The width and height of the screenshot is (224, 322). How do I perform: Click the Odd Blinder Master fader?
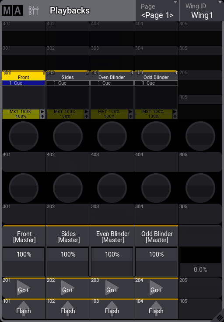(x=156, y=262)
